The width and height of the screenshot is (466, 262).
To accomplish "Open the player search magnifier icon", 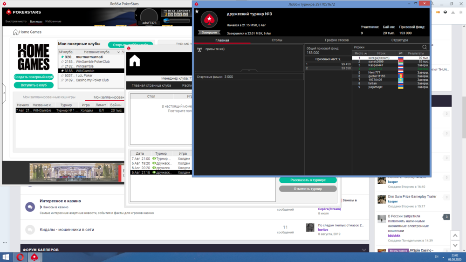I will point(424,47).
